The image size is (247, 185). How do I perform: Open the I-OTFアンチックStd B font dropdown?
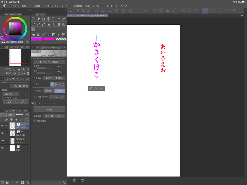(49, 62)
